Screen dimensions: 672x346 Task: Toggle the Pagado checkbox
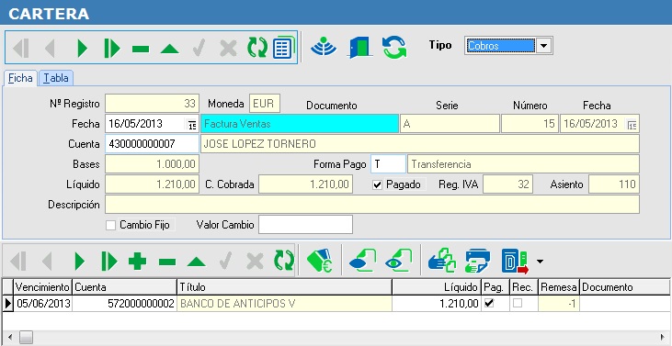[x=377, y=185]
